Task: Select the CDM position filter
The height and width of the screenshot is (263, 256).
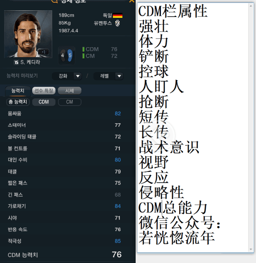Action: (44, 102)
